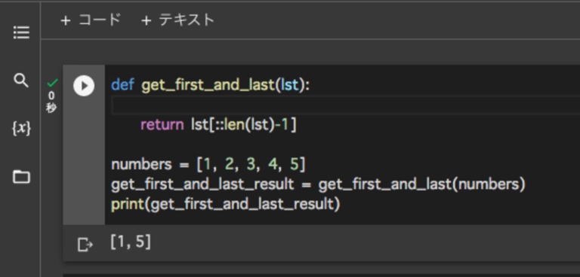The width and height of the screenshot is (580, 277).
Task: Run the cell with the play button
Action: coord(84,86)
